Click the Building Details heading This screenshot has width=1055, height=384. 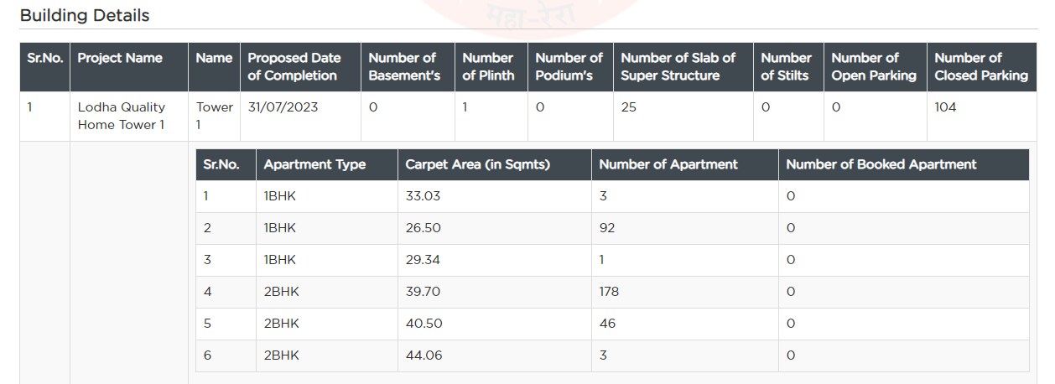click(x=85, y=15)
